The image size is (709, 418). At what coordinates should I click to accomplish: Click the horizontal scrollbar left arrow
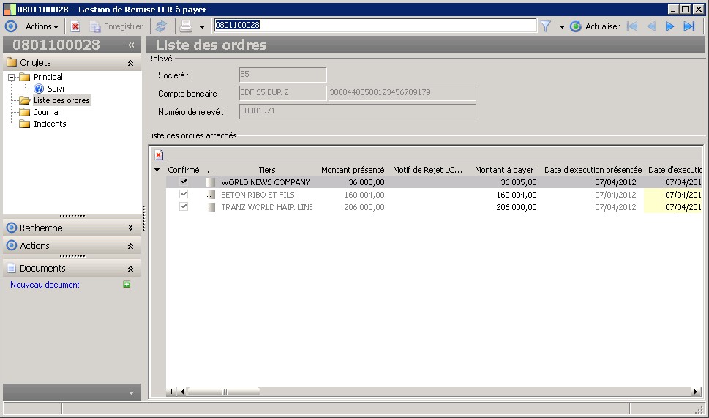pos(182,392)
